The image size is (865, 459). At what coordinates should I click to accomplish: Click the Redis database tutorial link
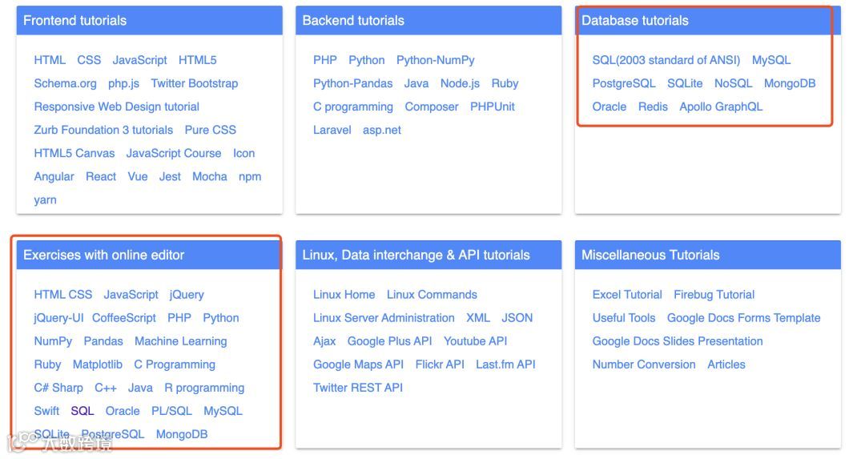tap(653, 107)
